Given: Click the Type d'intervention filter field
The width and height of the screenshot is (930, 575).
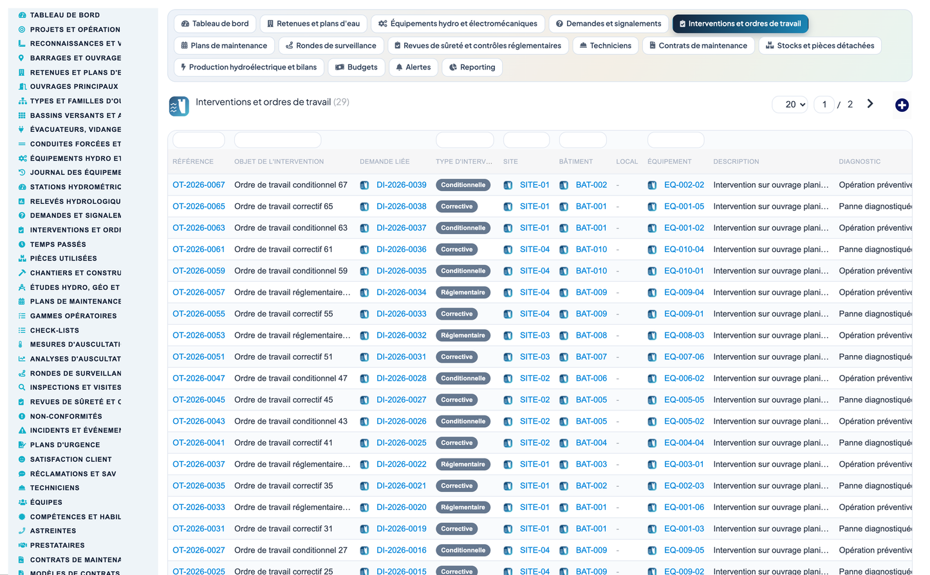Looking at the screenshot, I should [465, 140].
